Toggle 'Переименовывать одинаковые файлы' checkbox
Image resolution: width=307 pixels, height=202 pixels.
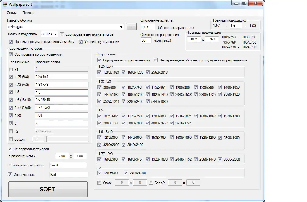(11, 42)
